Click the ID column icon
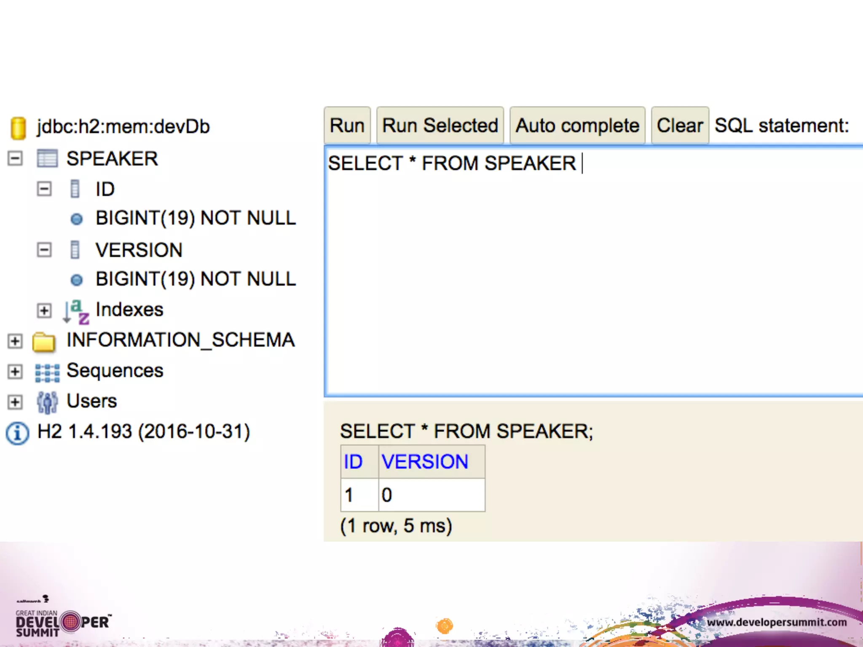 click(75, 189)
